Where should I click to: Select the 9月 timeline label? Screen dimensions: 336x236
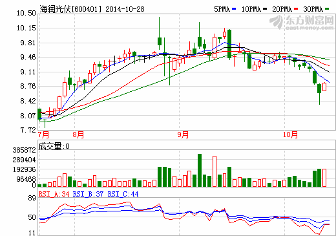[183, 134]
